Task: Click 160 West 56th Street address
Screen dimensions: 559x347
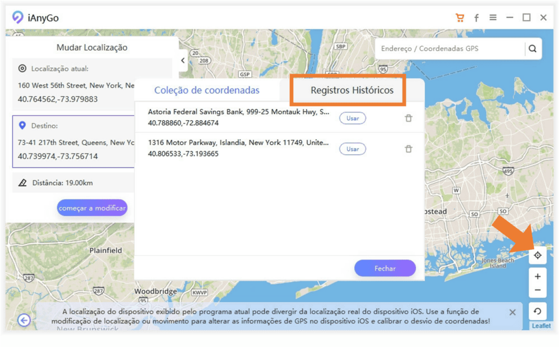Action: [x=76, y=85]
